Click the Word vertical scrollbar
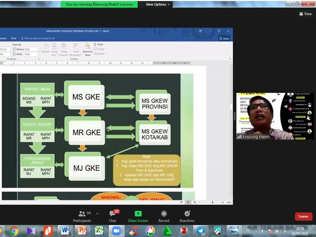 [x=231, y=130]
